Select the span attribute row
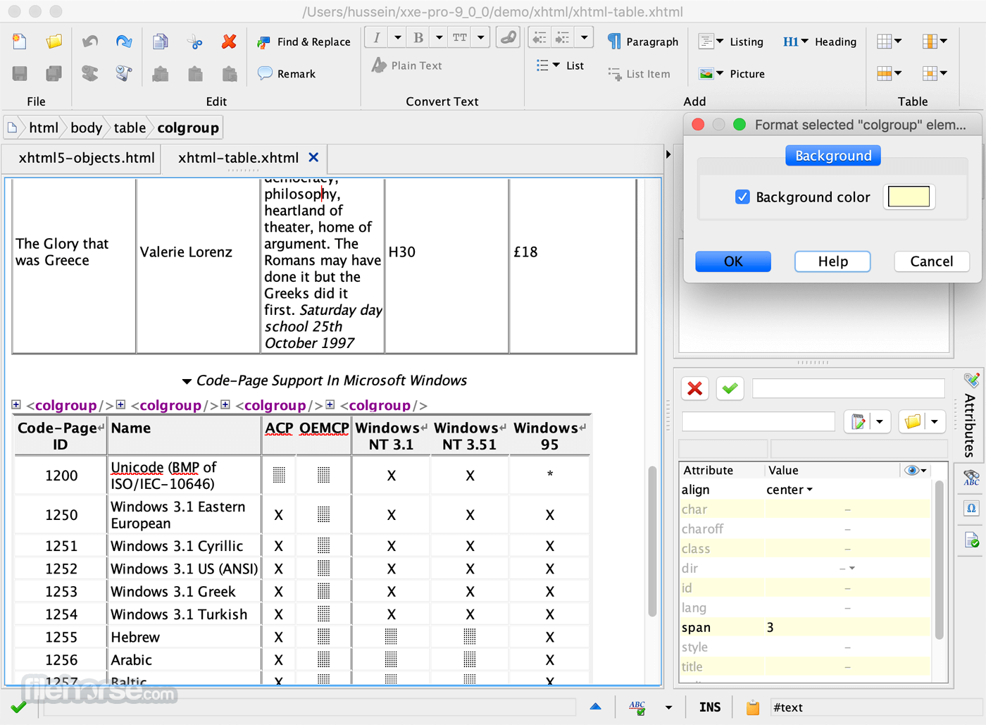This screenshot has width=986, height=725. 805,627
